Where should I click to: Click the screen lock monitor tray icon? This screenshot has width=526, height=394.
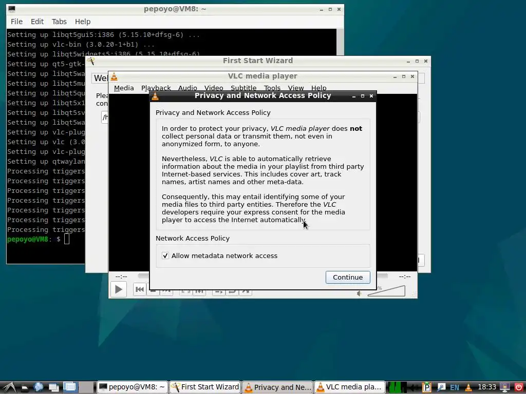(504, 388)
